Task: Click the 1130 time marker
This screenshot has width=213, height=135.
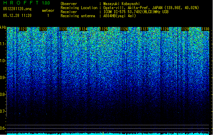Action: click(205, 29)
